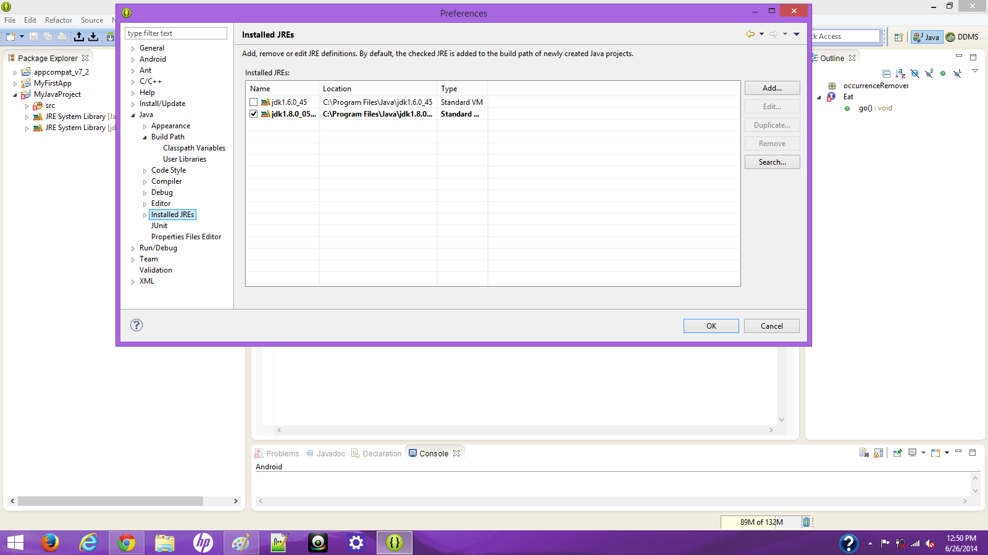This screenshot has height=555, width=988.
Task: Sort alphabetically in Outline view
Action: point(900,73)
